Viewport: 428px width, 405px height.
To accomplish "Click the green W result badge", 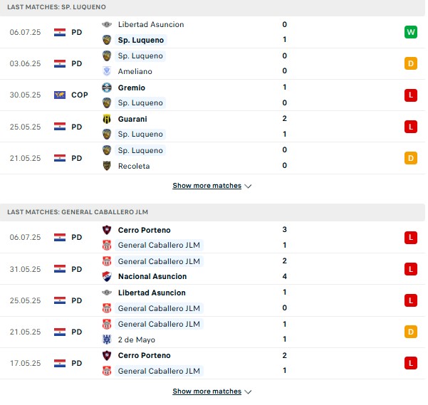I will [x=410, y=32].
